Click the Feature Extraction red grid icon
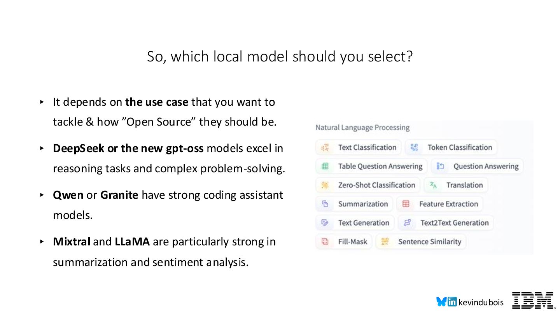 (406, 204)
